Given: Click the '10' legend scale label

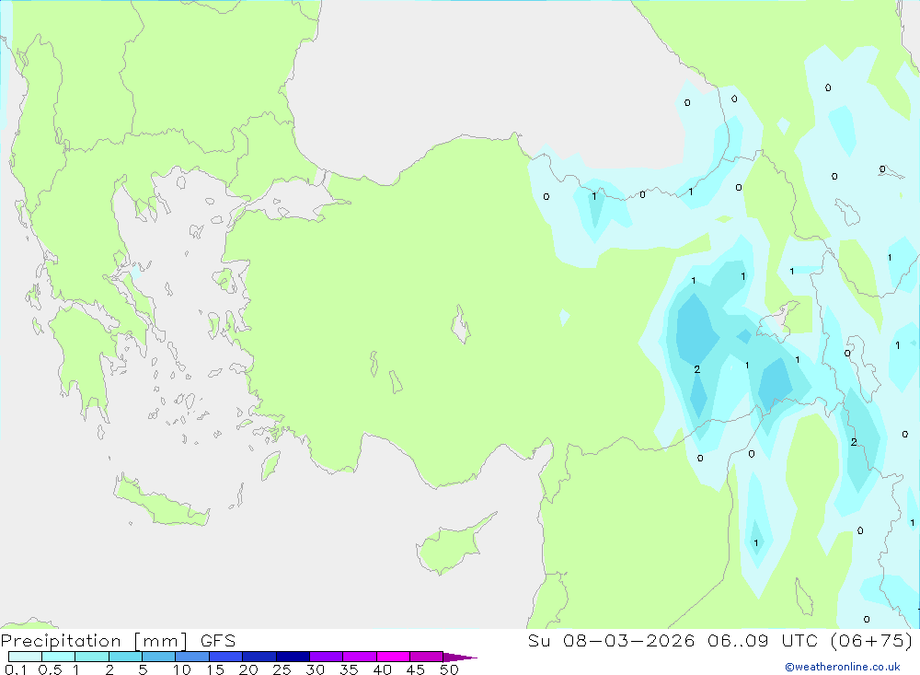Looking at the screenshot, I should tap(182, 669).
